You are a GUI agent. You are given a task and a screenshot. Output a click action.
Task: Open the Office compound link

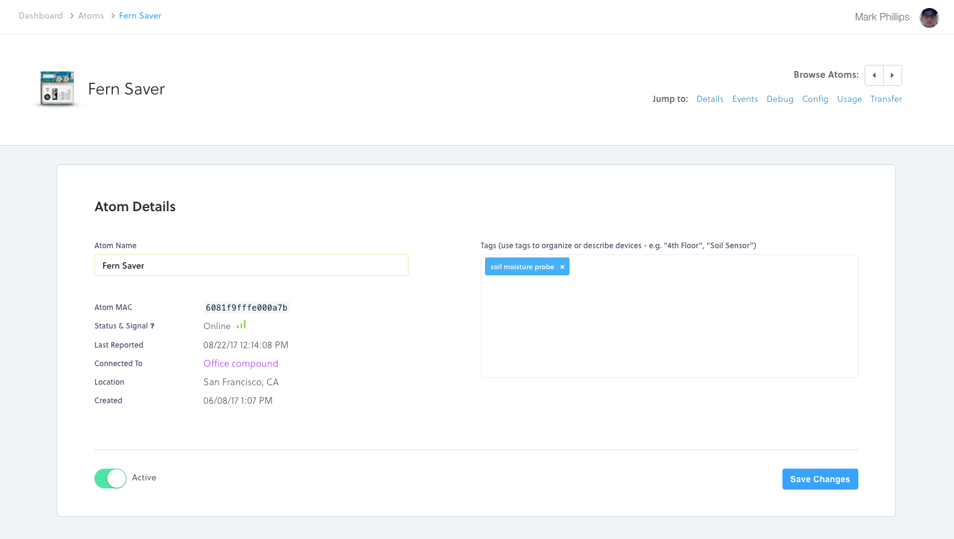(x=241, y=364)
